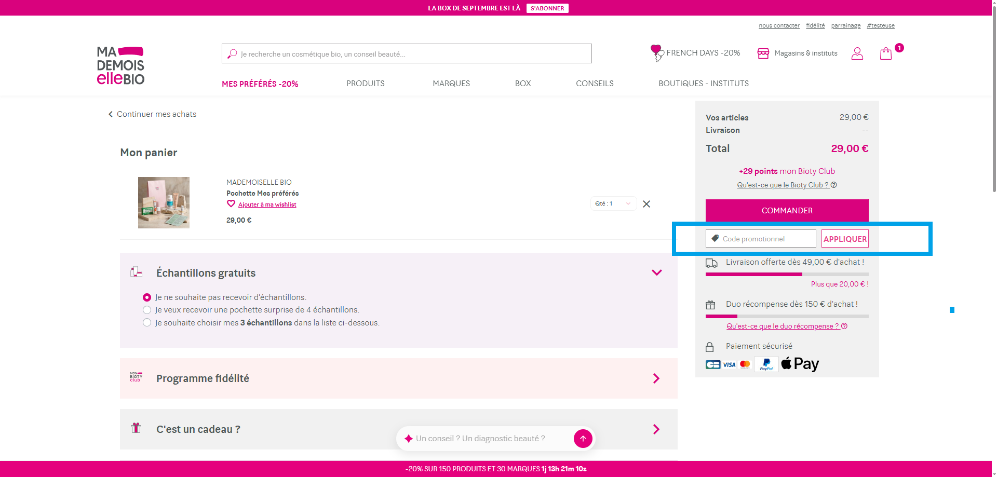Open the CONSEILS menu
The image size is (997, 477).
click(595, 84)
